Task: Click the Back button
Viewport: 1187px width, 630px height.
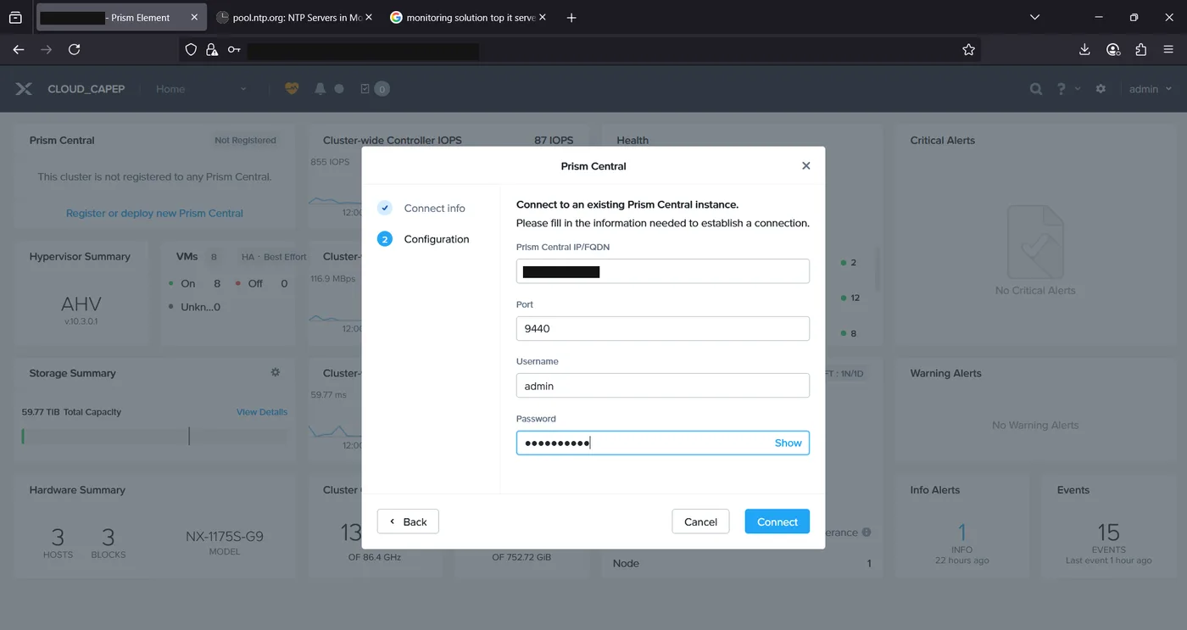Action: click(x=408, y=521)
